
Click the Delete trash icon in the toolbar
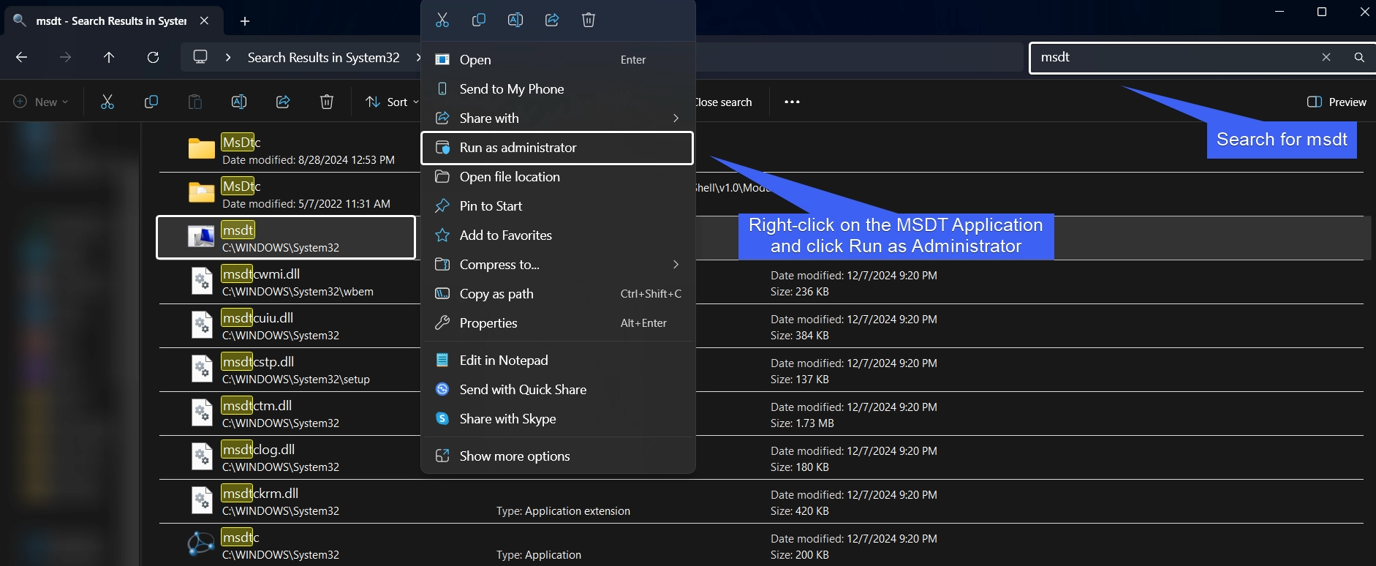click(x=327, y=102)
